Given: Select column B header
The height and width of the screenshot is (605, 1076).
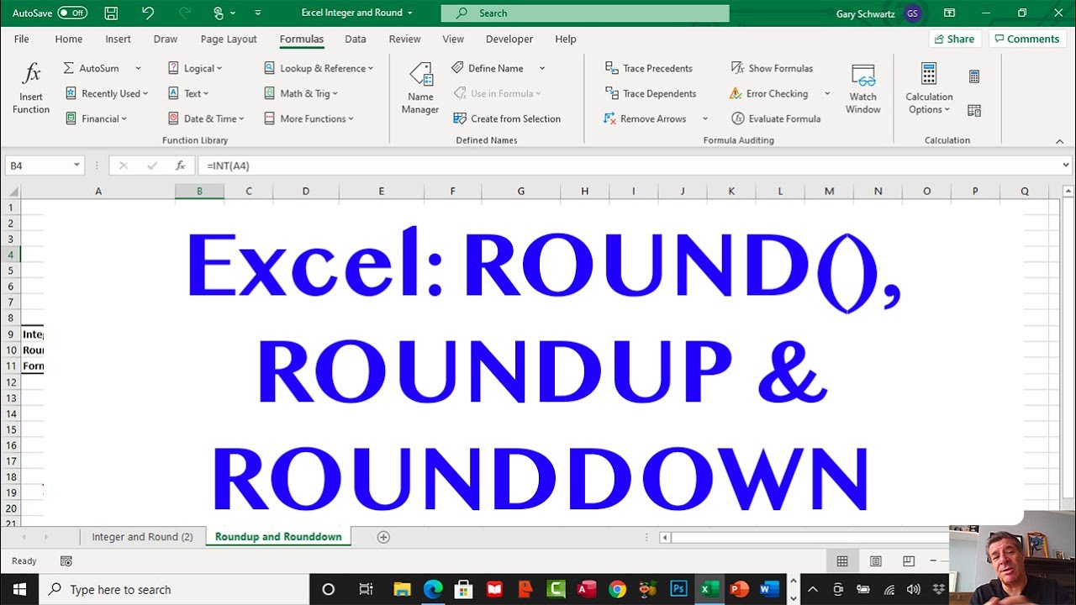Looking at the screenshot, I should click(x=199, y=192).
